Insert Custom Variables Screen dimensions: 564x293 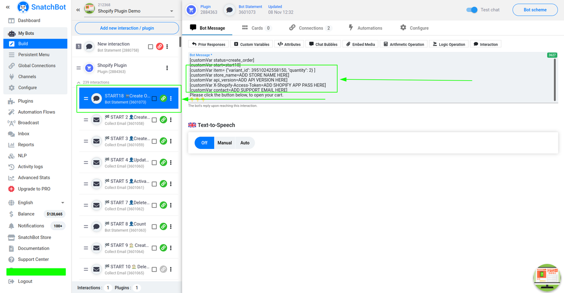252,44
